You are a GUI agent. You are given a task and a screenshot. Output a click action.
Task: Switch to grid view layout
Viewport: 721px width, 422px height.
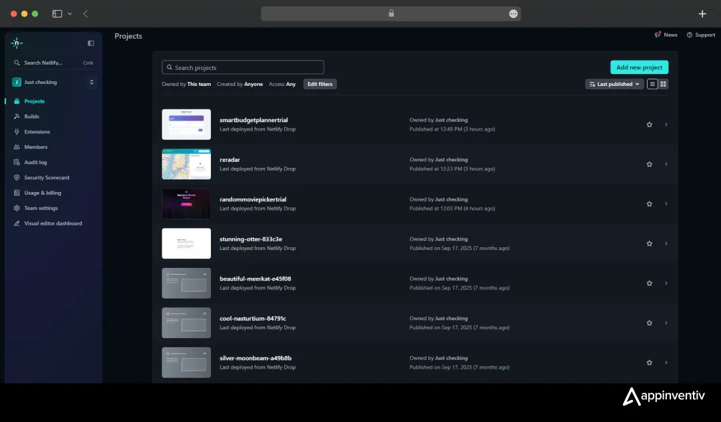[664, 84]
